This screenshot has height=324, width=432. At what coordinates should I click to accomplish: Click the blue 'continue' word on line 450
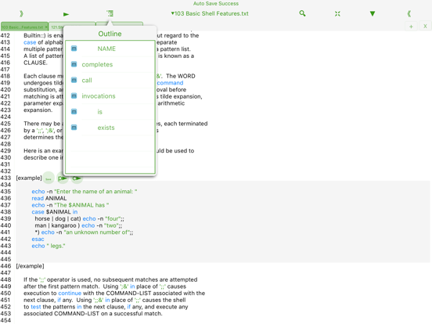point(70,293)
